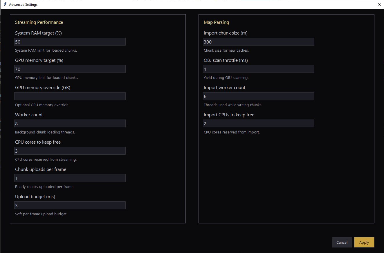Click the 'Import chunk size (m)' label
Screen dimensions: 384x253
coord(226,33)
